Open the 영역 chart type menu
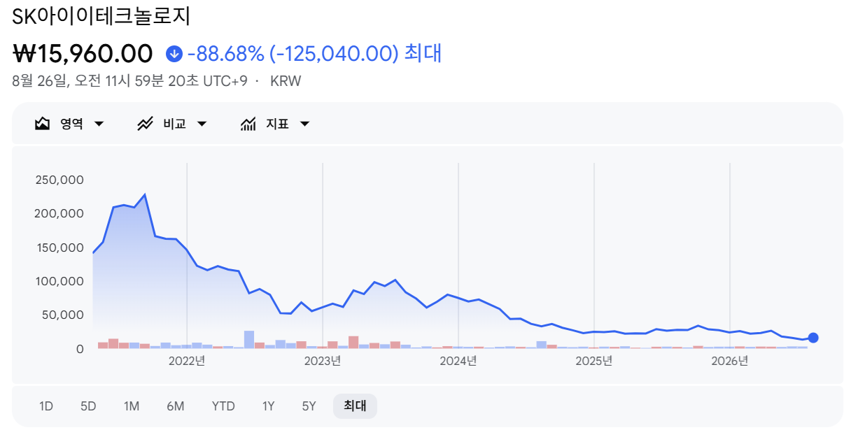 [x=69, y=124]
